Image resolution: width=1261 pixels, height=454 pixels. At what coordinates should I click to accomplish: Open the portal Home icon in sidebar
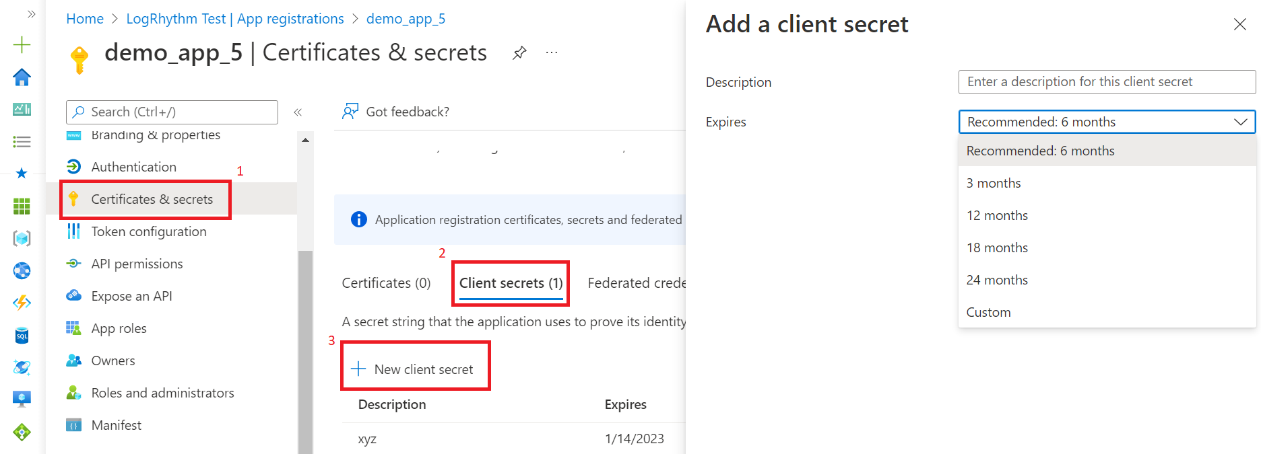(x=22, y=77)
